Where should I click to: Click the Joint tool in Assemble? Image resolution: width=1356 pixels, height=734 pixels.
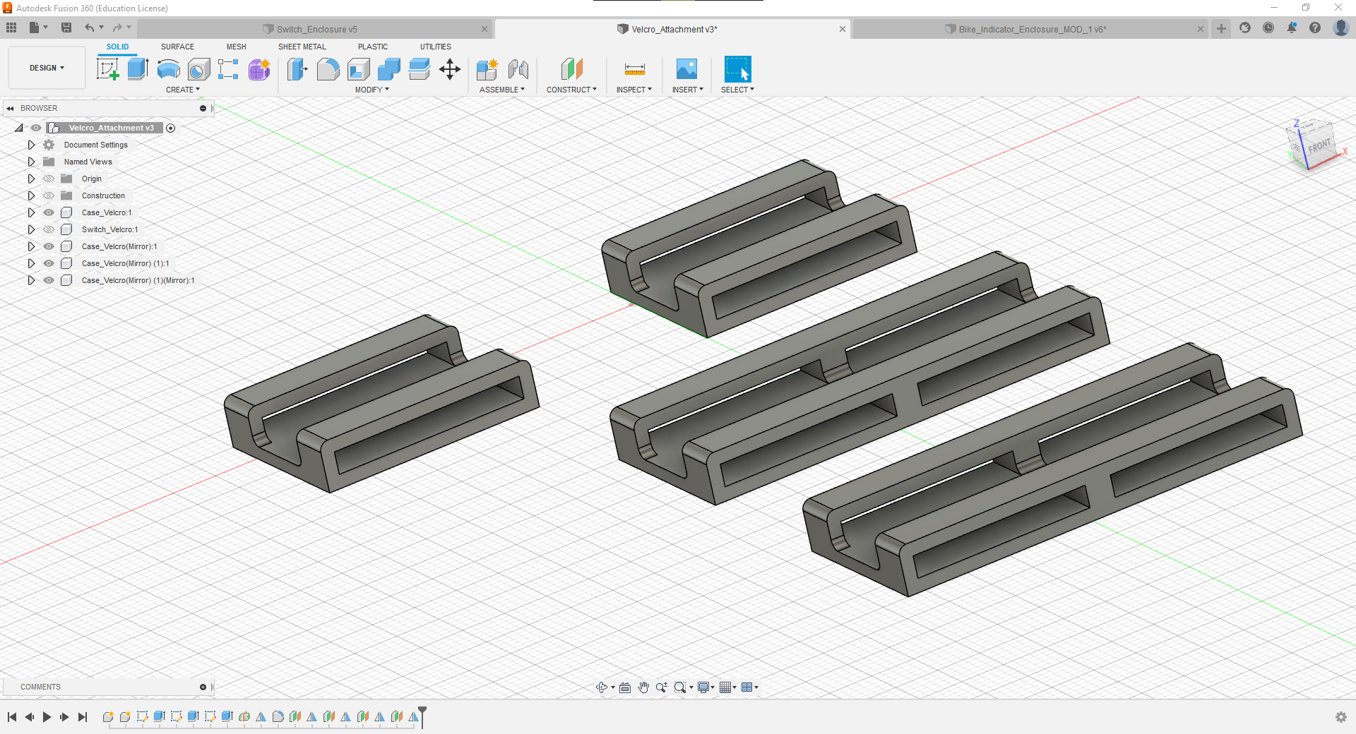[x=518, y=69]
